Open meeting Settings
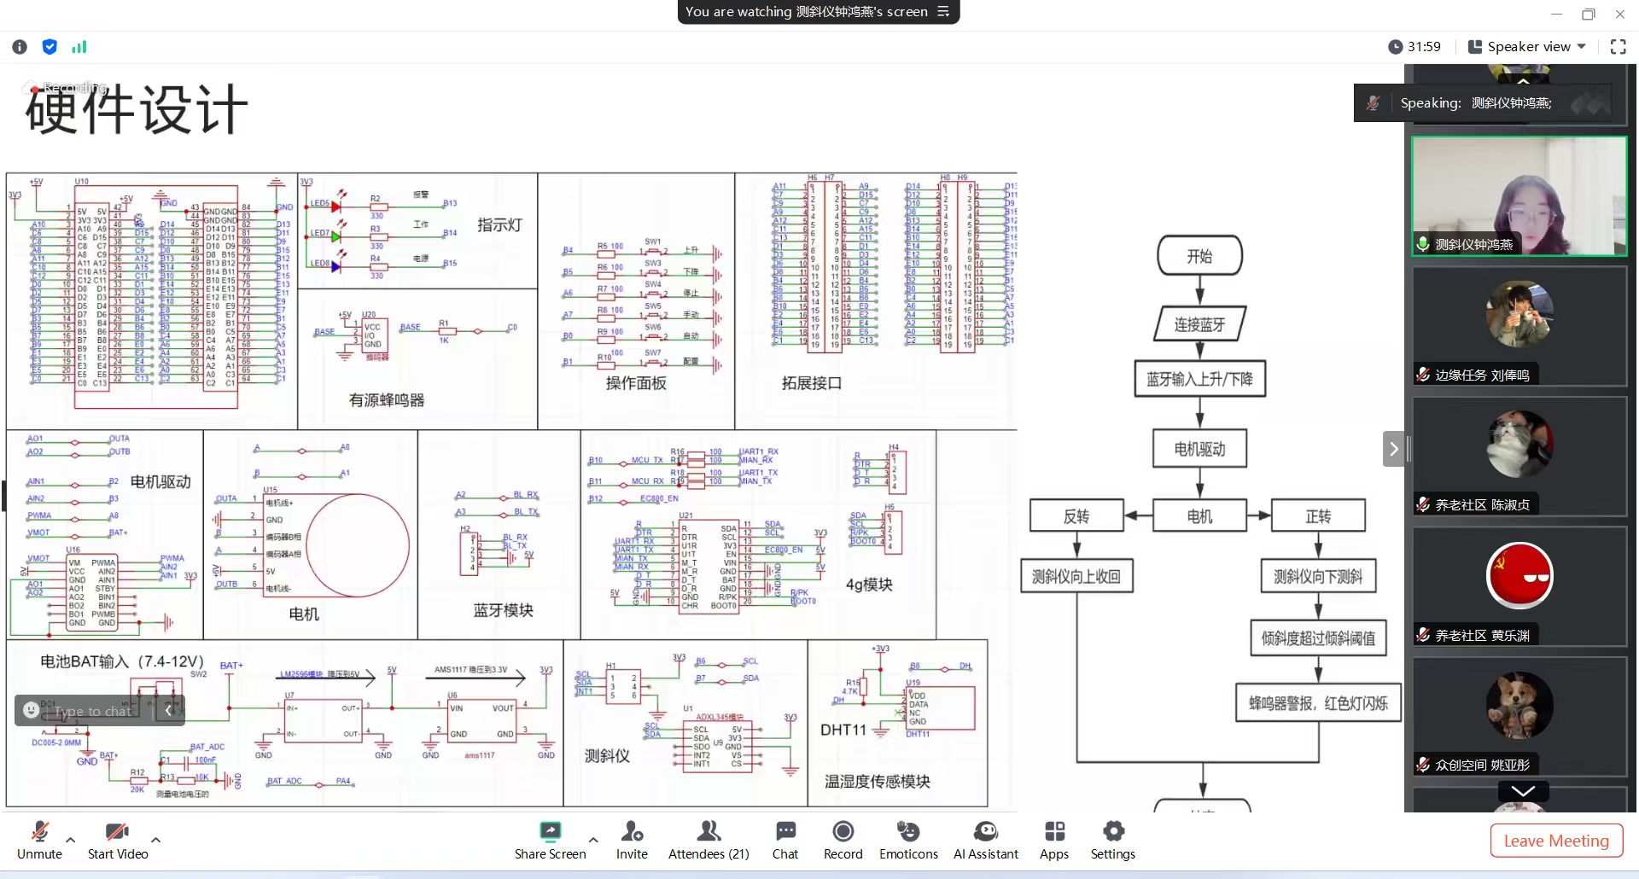 (1112, 840)
